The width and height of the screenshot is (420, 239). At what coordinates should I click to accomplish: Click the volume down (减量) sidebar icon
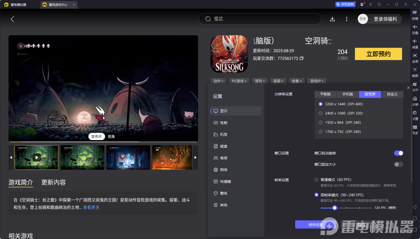click(x=415, y=41)
